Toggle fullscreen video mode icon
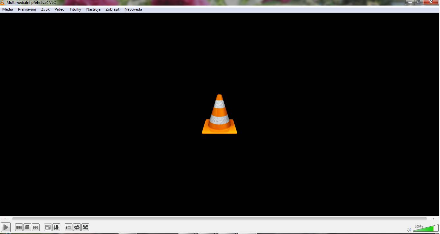The image size is (440, 234). [x=48, y=227]
